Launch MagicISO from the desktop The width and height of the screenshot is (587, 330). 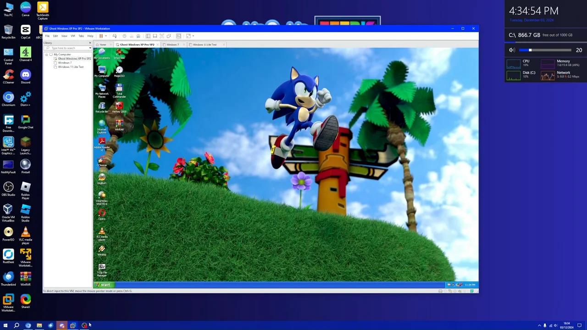(x=119, y=70)
